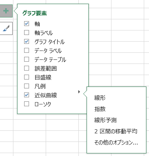149x156 pixels.
Task: Click the グラフ要素 panel heading
Action: point(35,13)
